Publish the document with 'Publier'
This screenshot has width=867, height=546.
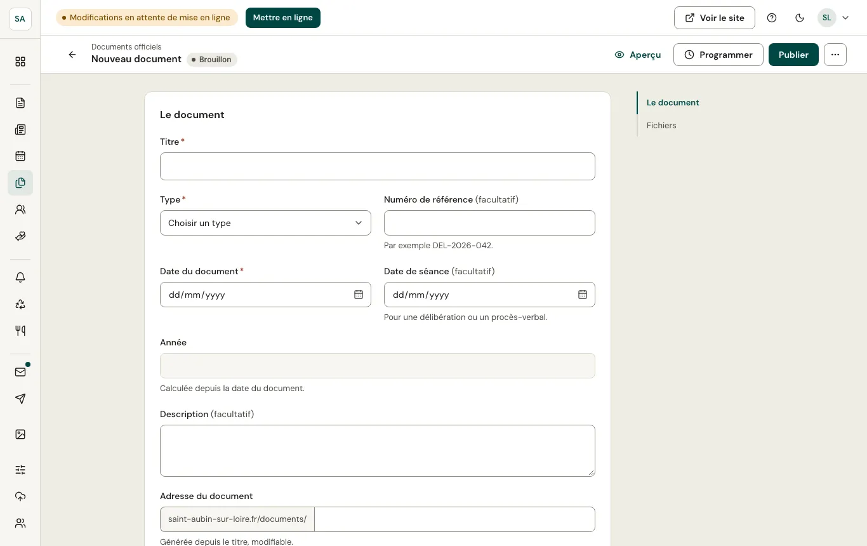pos(793,55)
